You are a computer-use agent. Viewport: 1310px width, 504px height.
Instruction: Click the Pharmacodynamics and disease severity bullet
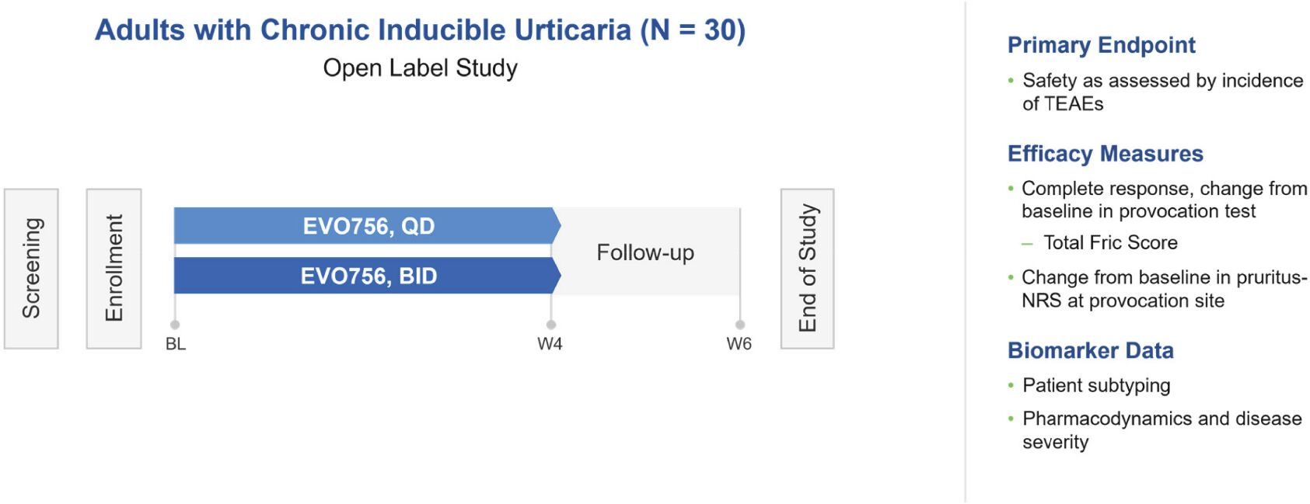(x=1162, y=430)
